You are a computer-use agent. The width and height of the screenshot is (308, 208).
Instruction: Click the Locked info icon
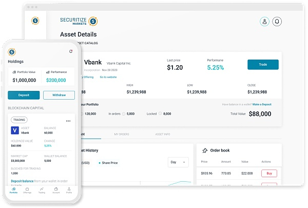tap(160, 114)
